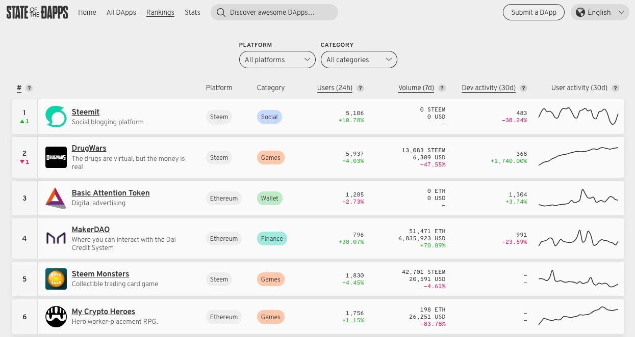The image size is (635, 337).
Task: Expand the All categories dropdown
Action: tap(359, 60)
